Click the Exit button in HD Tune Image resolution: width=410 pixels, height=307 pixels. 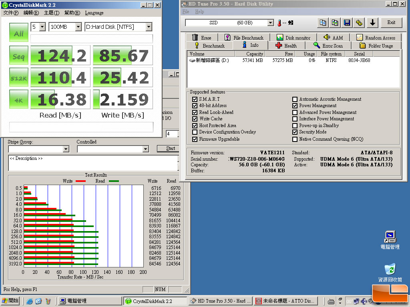pyautogui.click(x=391, y=23)
